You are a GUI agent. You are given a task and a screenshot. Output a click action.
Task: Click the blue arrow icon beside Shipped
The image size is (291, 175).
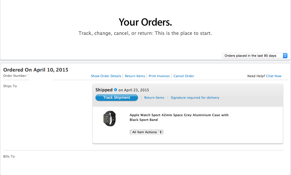tap(115, 90)
